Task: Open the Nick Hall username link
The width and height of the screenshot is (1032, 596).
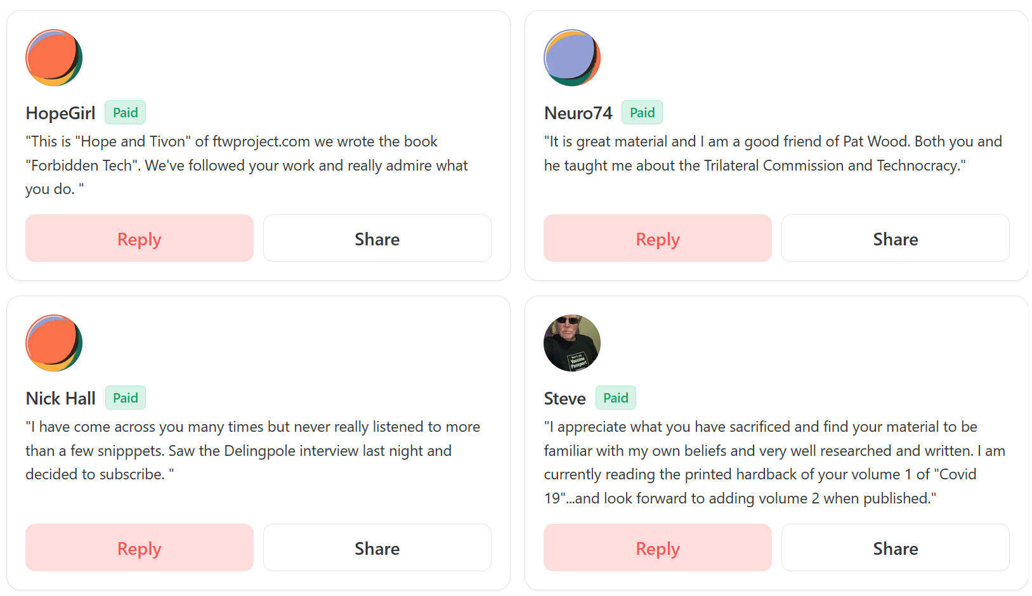Action: (x=60, y=399)
